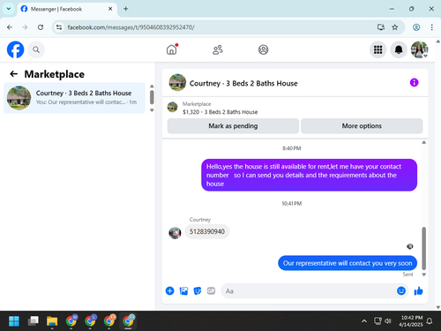
Task: Choose a sticker icon
Action: point(198,291)
